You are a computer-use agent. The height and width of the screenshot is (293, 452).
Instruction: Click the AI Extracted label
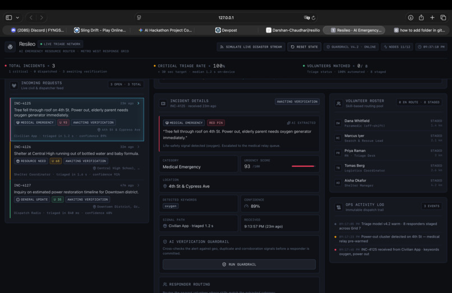(301, 123)
